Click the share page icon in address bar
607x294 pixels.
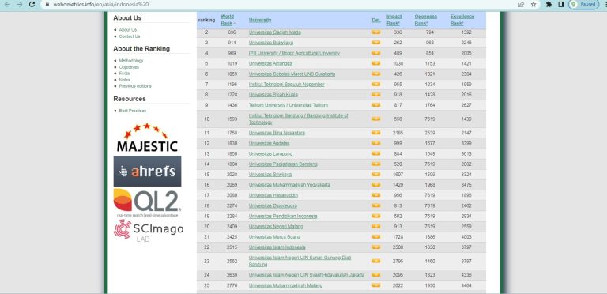coord(522,4)
